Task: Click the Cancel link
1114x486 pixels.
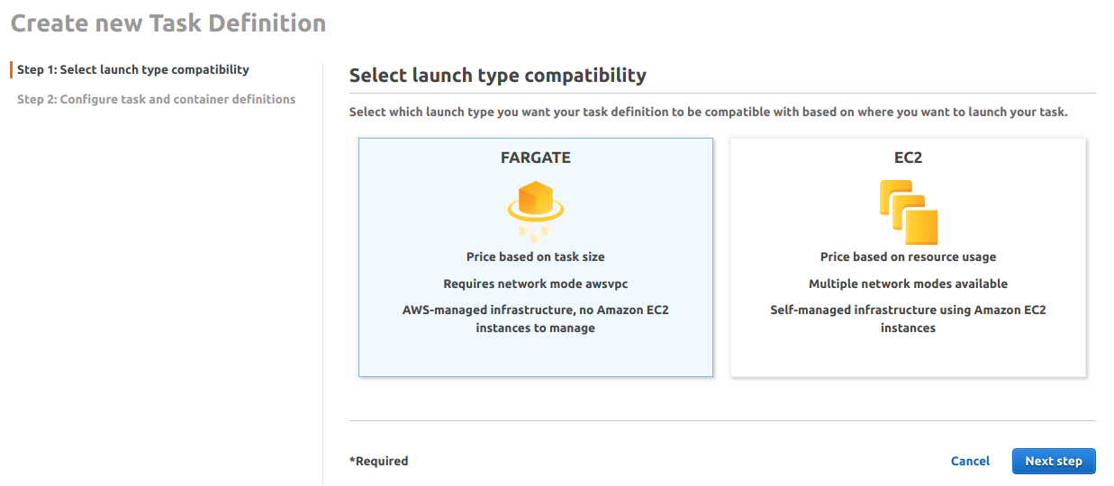Action: [970, 461]
